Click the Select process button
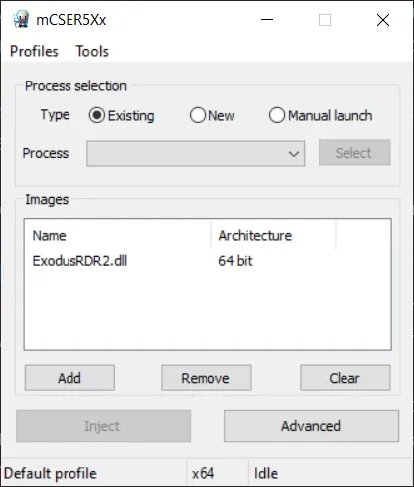 point(354,153)
